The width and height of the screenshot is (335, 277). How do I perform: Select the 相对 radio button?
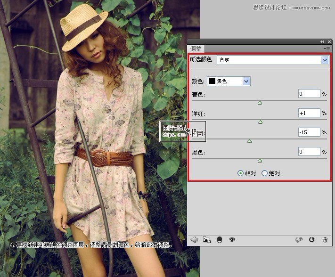(x=240, y=173)
